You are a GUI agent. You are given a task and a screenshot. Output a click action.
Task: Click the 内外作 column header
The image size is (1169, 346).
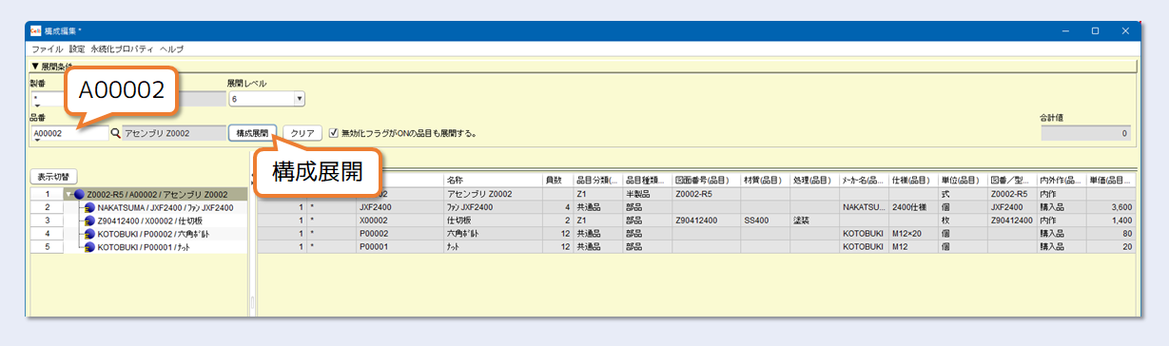[x=1062, y=180]
